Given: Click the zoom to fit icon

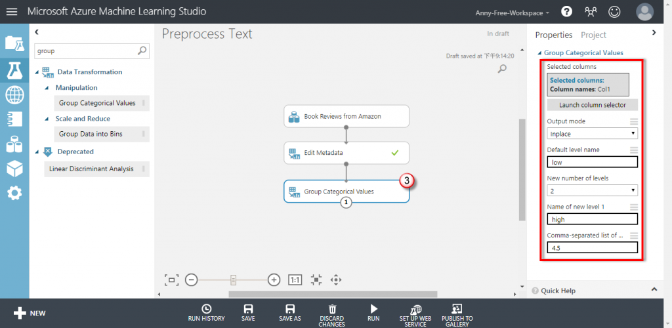Looking at the screenshot, I should pyautogui.click(x=171, y=280).
